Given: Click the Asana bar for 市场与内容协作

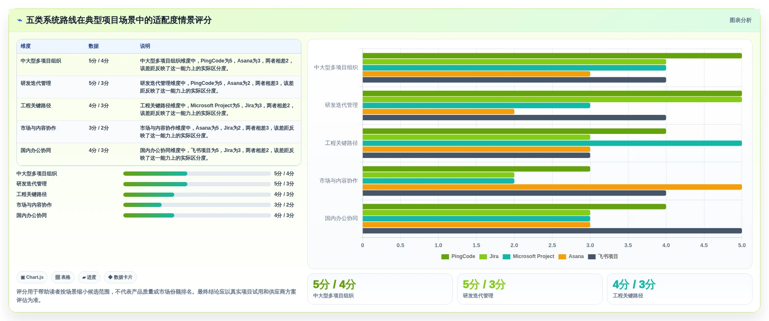Looking at the screenshot, I should click(552, 187).
